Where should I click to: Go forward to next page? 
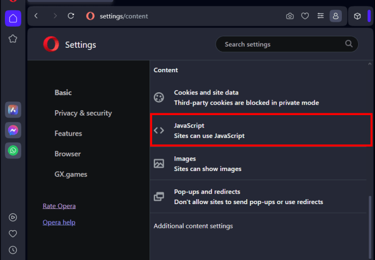[x=55, y=16]
